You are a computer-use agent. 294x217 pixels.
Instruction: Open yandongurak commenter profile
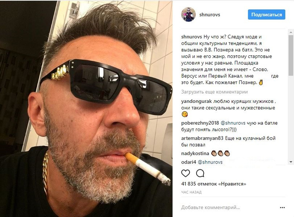pos(196,101)
